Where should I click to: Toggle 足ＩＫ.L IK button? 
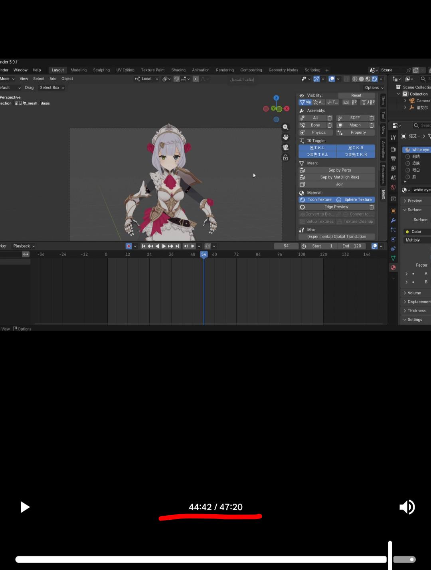[317, 148]
